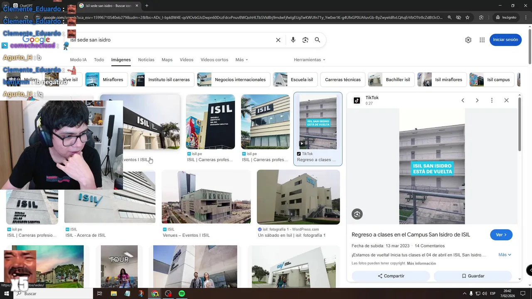Viewport: 532px width, 299px height.
Task: Select the Isil miraflores chip
Action: click(442, 79)
